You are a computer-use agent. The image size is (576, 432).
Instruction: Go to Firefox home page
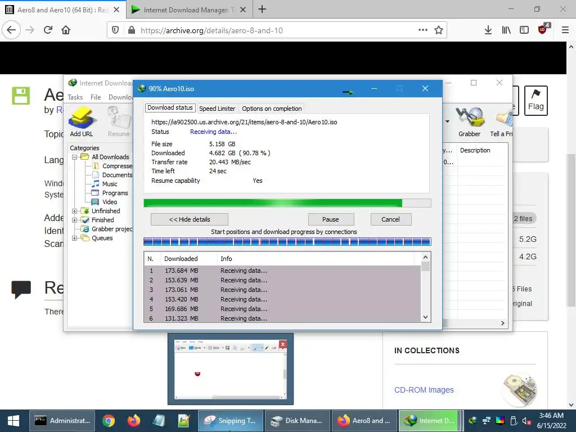coord(66,30)
